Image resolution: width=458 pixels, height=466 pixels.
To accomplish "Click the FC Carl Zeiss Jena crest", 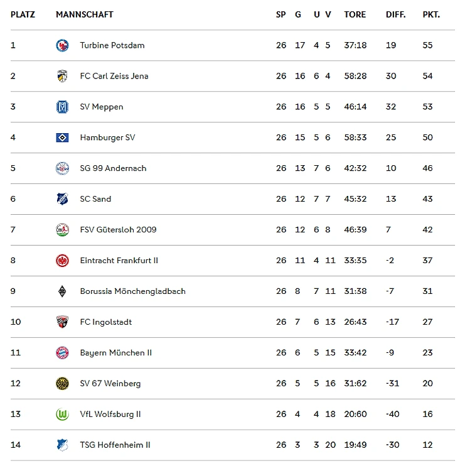I will [x=62, y=76].
